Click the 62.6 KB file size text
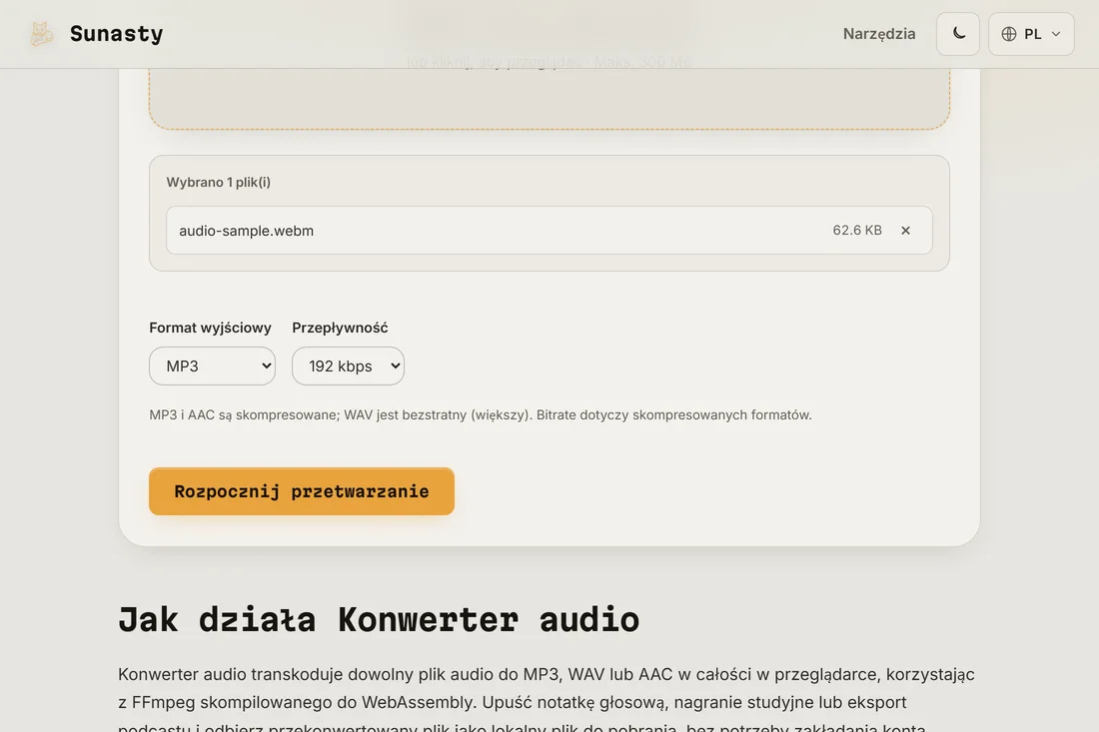1099x732 pixels. [856, 231]
